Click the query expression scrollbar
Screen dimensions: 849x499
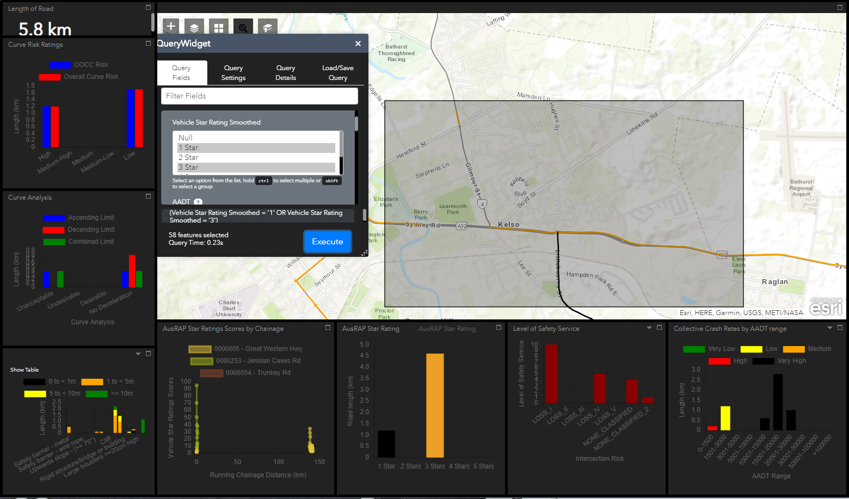coord(365,215)
